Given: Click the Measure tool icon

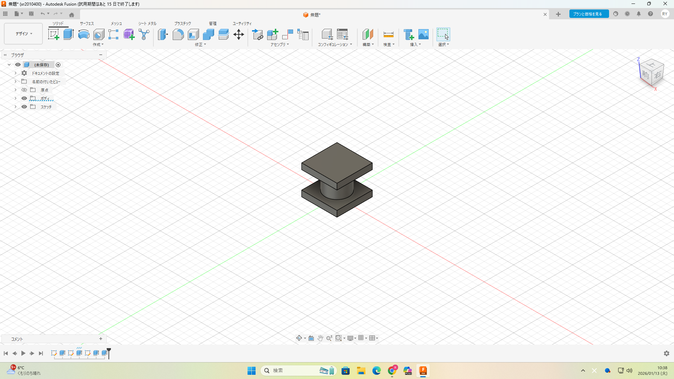Looking at the screenshot, I should point(388,34).
